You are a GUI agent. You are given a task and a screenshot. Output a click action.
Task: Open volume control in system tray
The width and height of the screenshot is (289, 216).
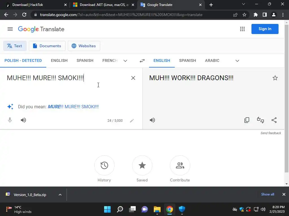coord(263,209)
